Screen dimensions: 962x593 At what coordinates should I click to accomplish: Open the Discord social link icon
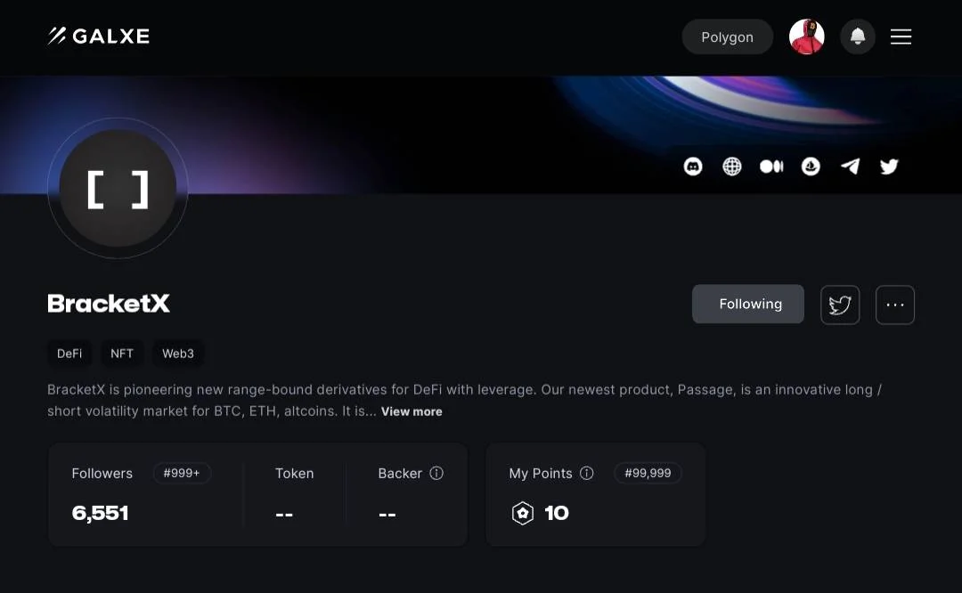point(693,167)
